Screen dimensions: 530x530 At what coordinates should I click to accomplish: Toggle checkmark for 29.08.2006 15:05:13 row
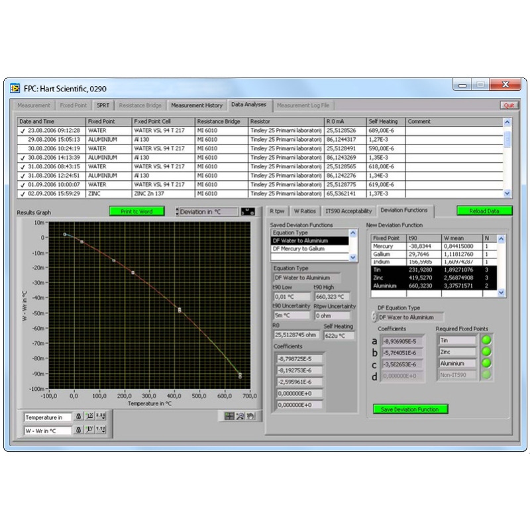[23, 140]
